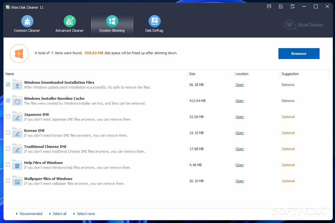The image size is (335, 223).
Task: Click the 56.38 MB size value
Action: [196, 85]
